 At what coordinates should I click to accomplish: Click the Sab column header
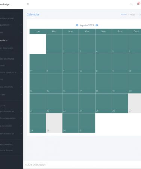[120, 32]
